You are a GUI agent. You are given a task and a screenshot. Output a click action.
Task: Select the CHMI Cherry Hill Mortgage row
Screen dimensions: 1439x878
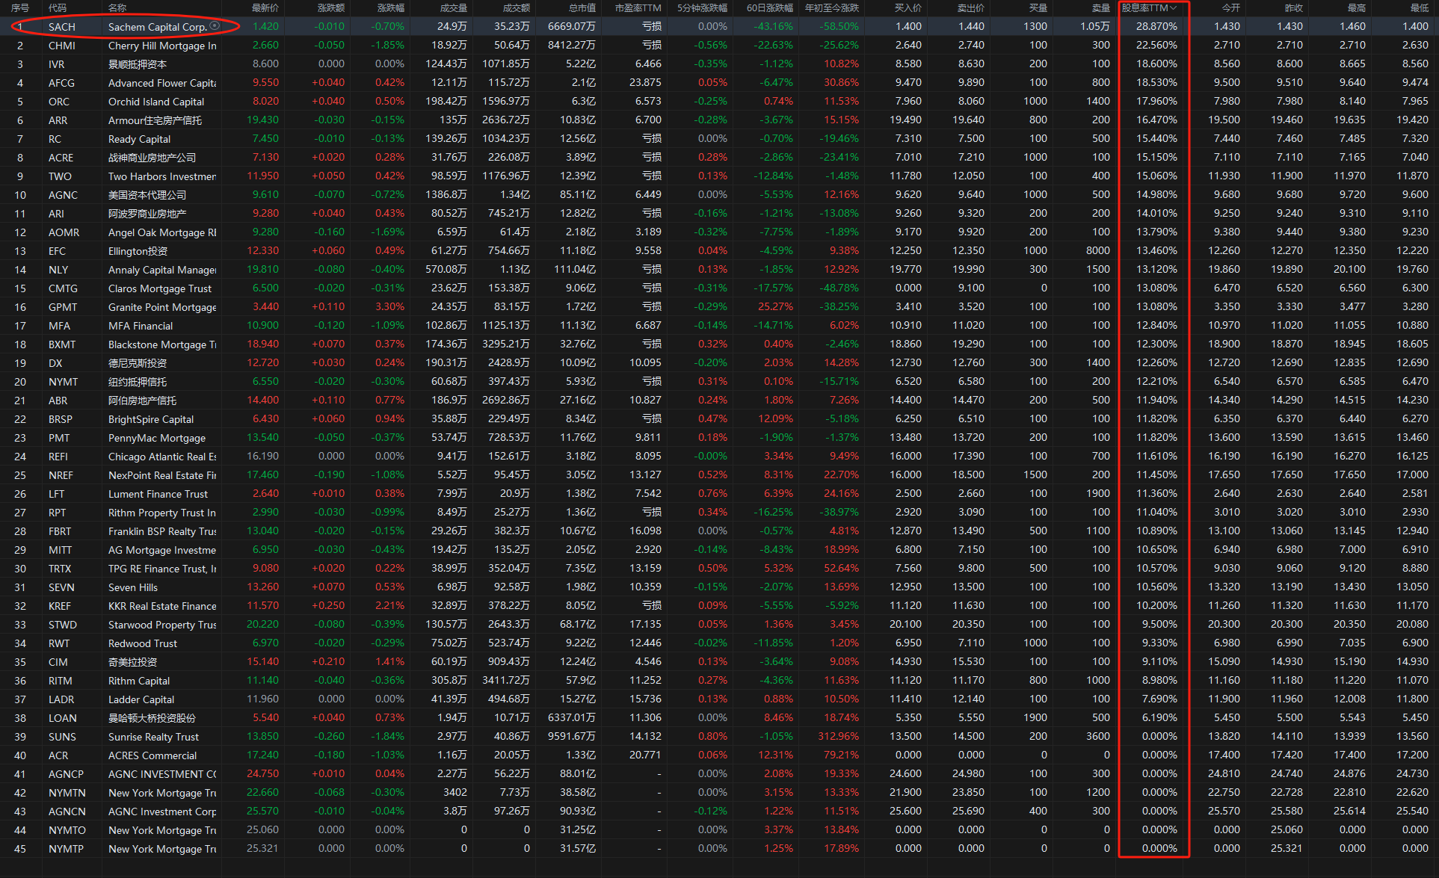pyautogui.click(x=162, y=46)
